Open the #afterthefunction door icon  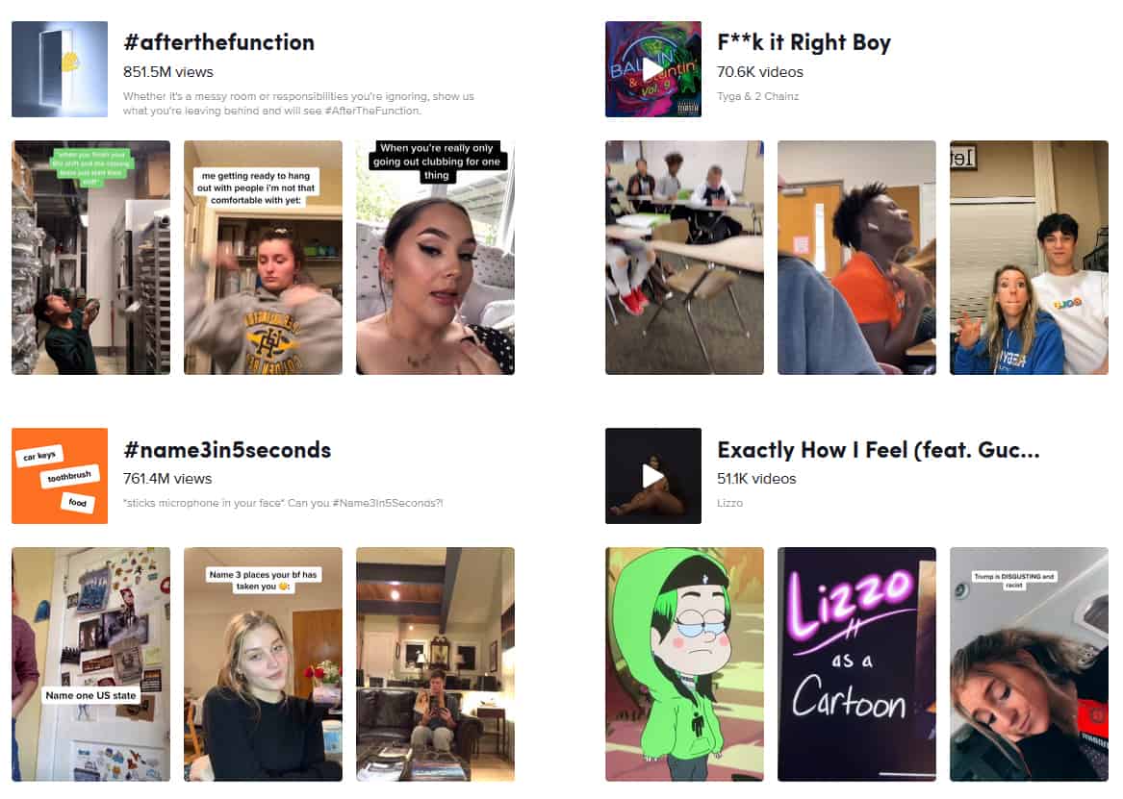pos(60,69)
